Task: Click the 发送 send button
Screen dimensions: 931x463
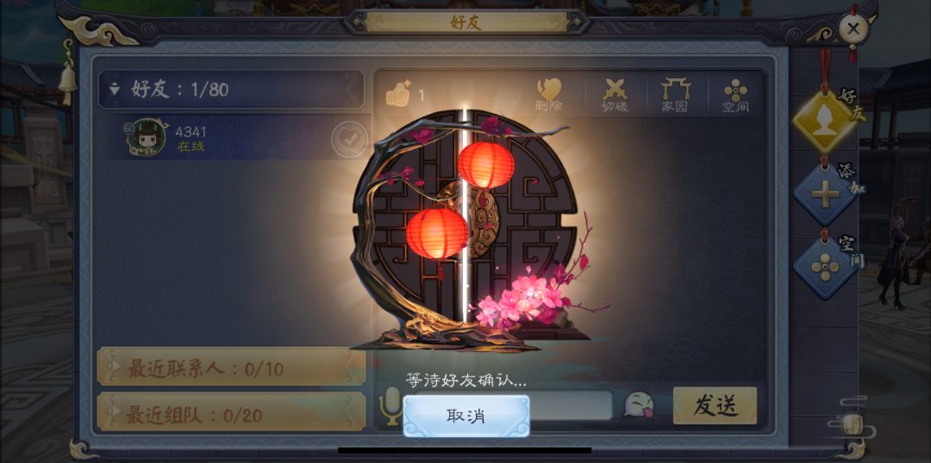Action: [x=715, y=405]
